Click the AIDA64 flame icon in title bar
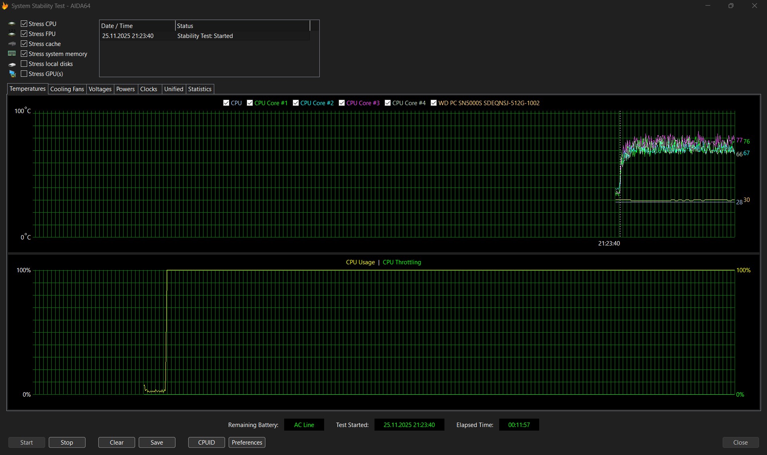 click(5, 6)
